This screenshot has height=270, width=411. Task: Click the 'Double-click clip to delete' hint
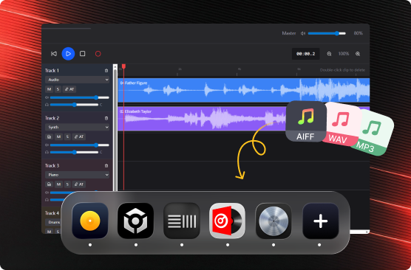[342, 70]
